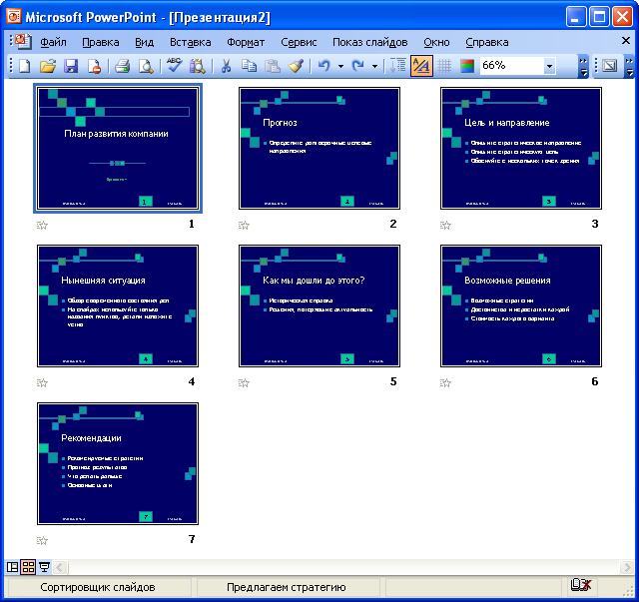Click the animation star under slide 7
Image resolution: width=639 pixels, height=602 pixels.
click(x=42, y=540)
